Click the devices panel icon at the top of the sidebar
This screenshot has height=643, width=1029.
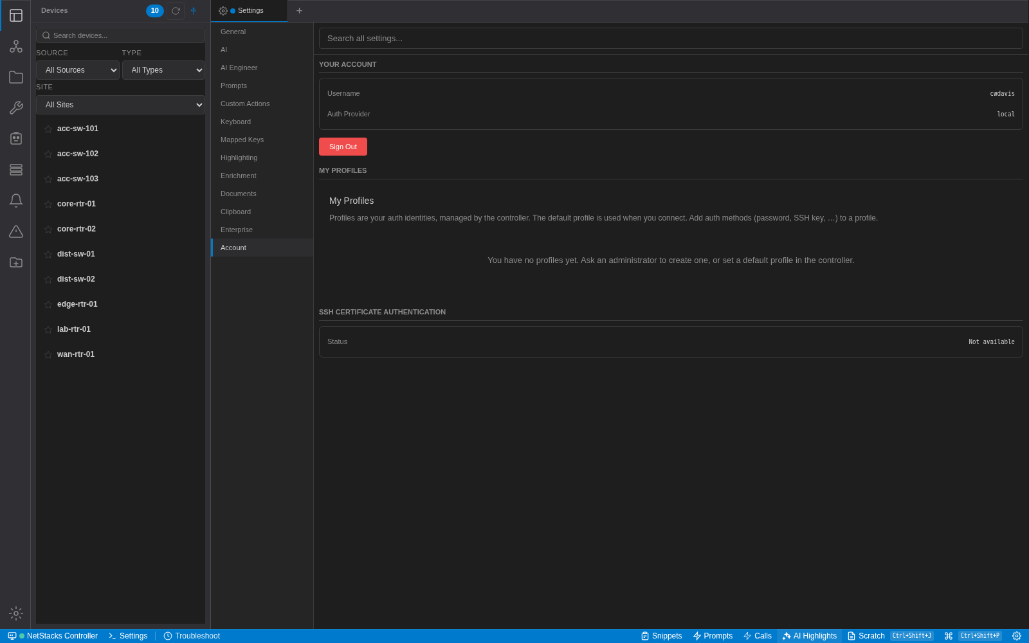coord(16,15)
